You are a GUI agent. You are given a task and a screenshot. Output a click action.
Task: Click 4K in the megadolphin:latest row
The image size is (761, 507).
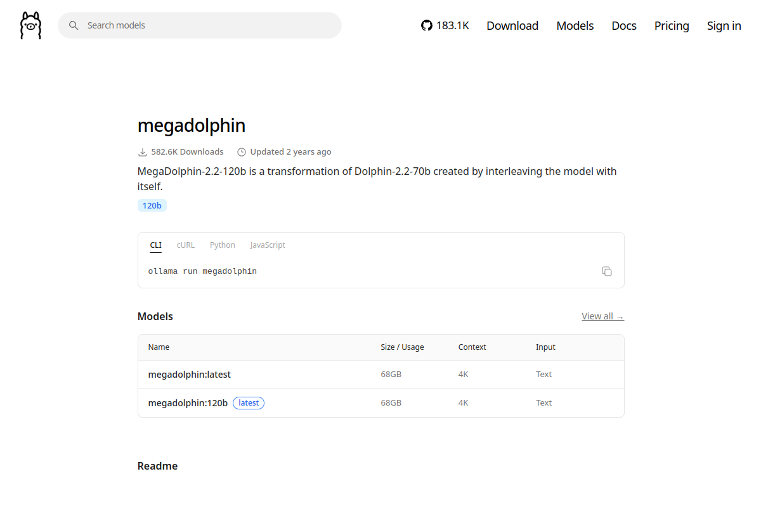463,375
